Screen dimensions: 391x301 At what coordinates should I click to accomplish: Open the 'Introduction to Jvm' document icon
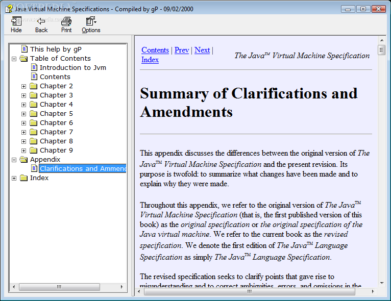point(34,67)
